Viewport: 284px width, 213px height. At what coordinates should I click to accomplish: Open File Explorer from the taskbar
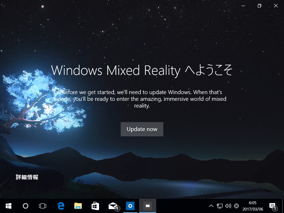tap(78, 206)
